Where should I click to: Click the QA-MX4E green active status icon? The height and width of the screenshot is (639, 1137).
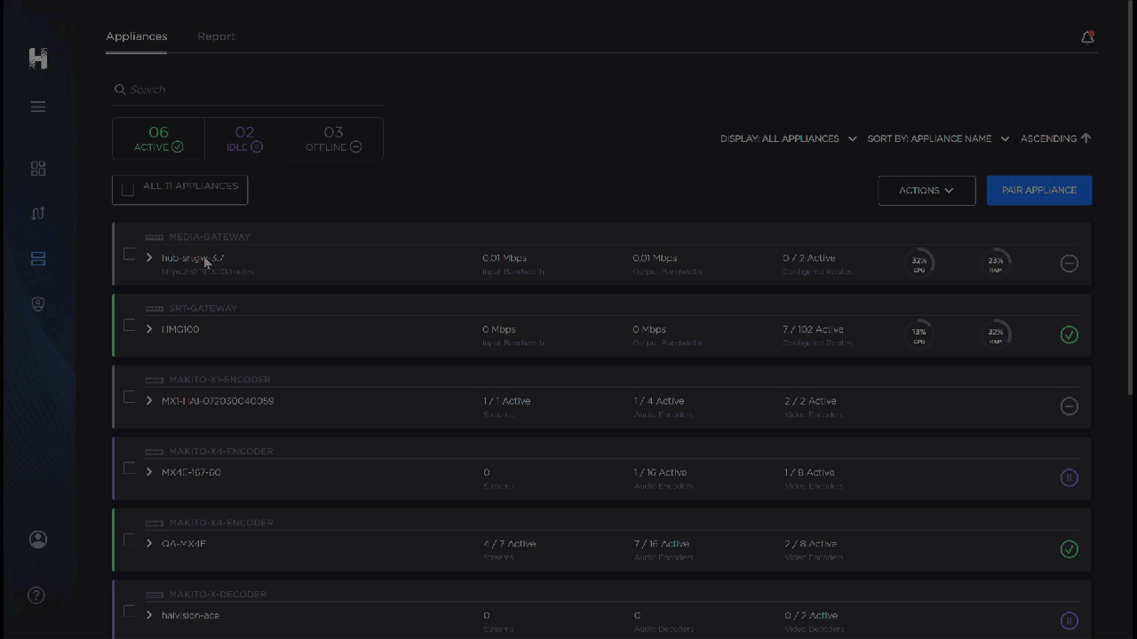pyautogui.click(x=1069, y=549)
